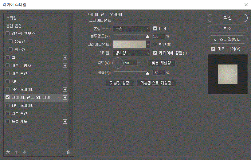Click the 맞춤 재설정 button
This screenshot has width=251, height=160.
pyautogui.click(x=161, y=63)
